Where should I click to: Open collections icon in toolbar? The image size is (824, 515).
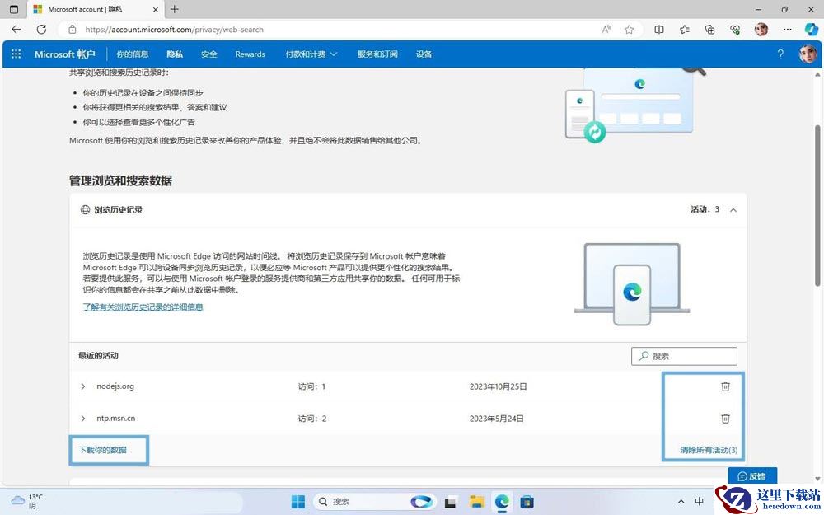pyautogui.click(x=710, y=30)
